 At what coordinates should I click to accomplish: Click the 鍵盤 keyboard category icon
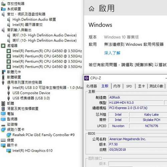click(3, 140)
